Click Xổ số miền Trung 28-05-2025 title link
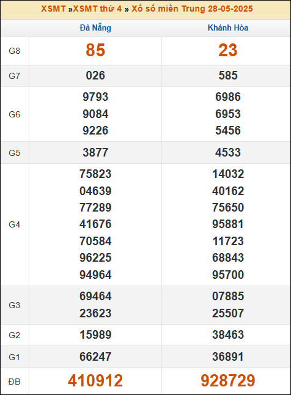This screenshot has height=395, width=291. coord(192,9)
